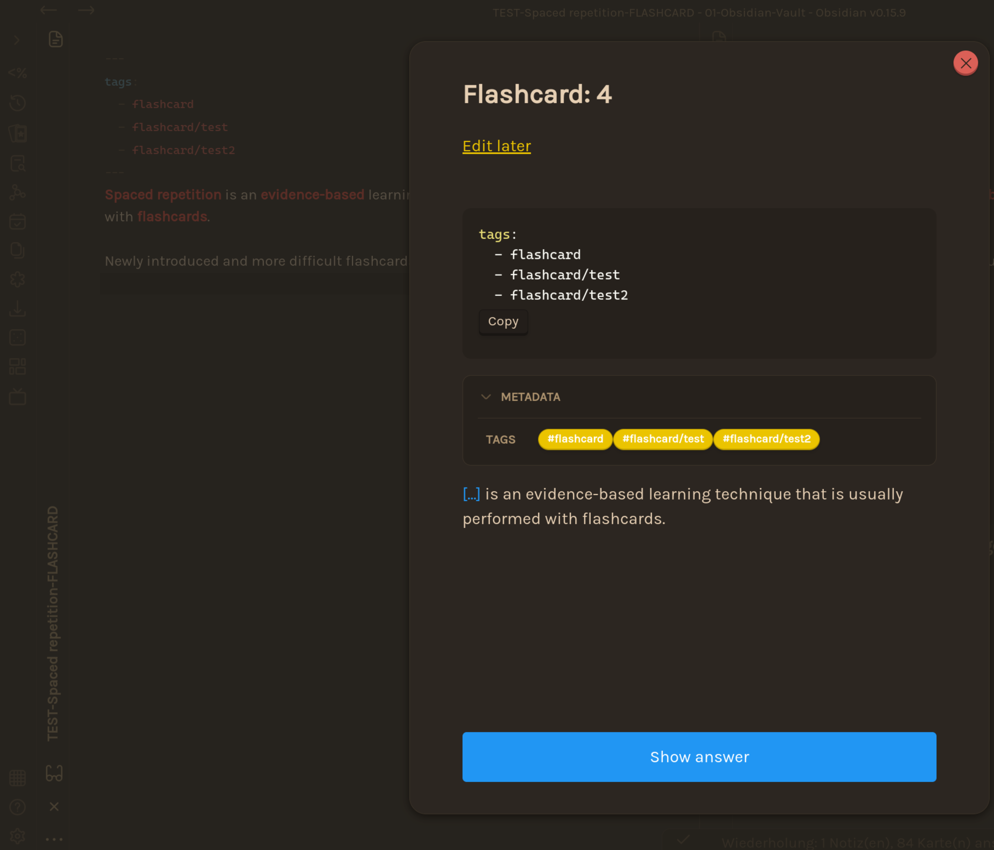
Task: Open a random note with the dice icon
Action: (x=18, y=337)
